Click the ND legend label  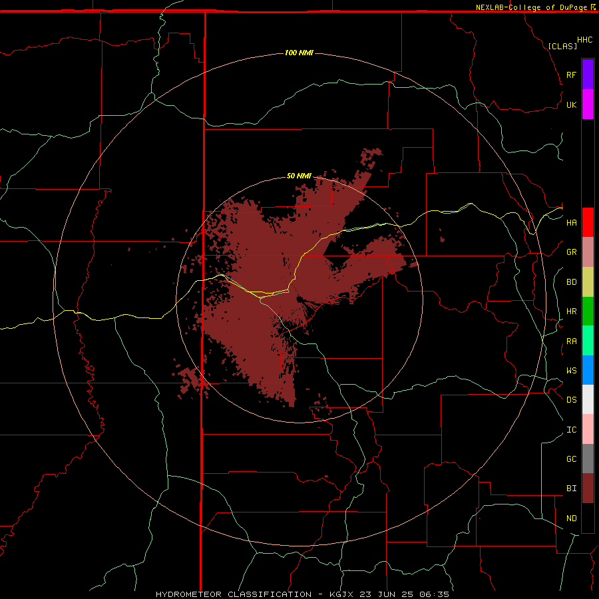(x=571, y=518)
